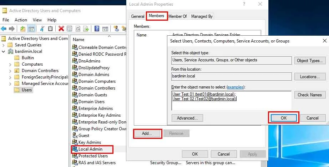The width and height of the screenshot is (329, 167).
Task: Expand the Computers container
Action: 10,64
